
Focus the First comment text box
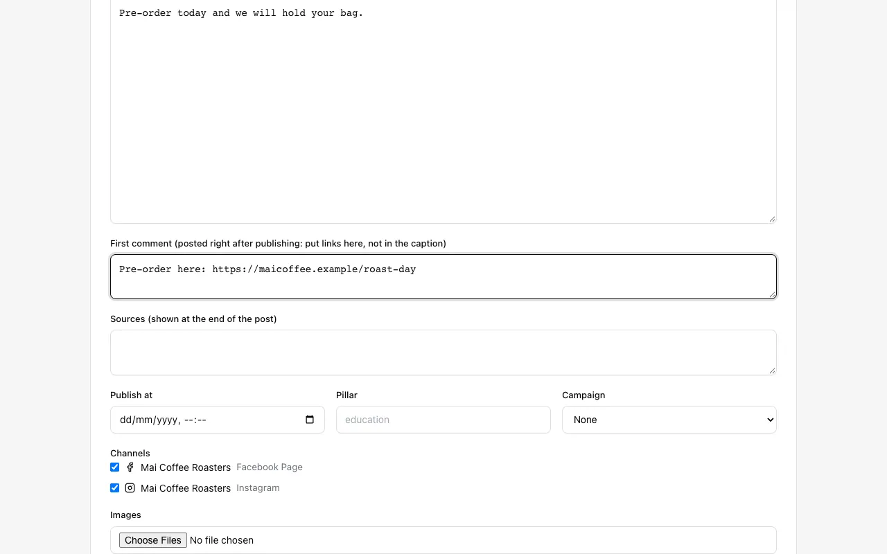[443, 276]
